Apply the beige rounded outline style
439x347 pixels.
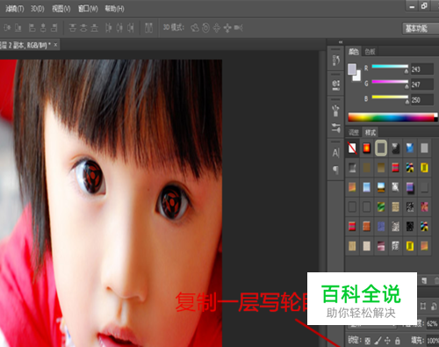click(x=381, y=148)
